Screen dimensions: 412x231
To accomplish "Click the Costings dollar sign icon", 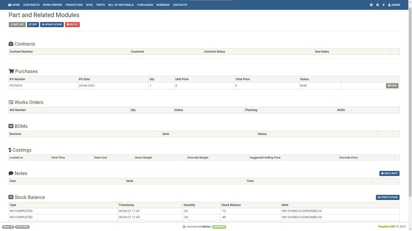I will [10, 150].
